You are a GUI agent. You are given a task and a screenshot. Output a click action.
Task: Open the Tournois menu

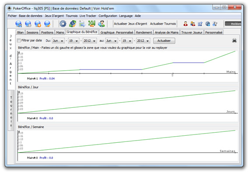[72, 16]
